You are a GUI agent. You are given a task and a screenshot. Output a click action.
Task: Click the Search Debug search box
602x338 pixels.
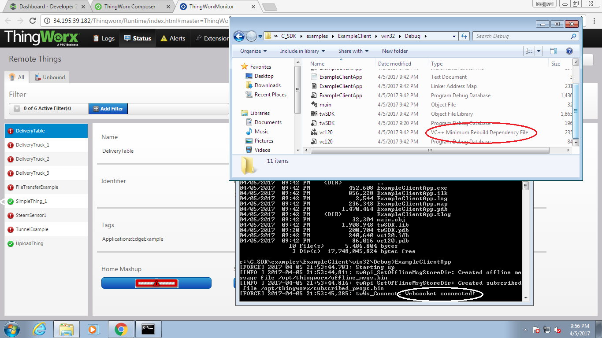tap(522, 36)
